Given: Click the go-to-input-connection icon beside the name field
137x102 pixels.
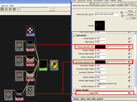Looking at the screenshot, I should pos(122,13).
